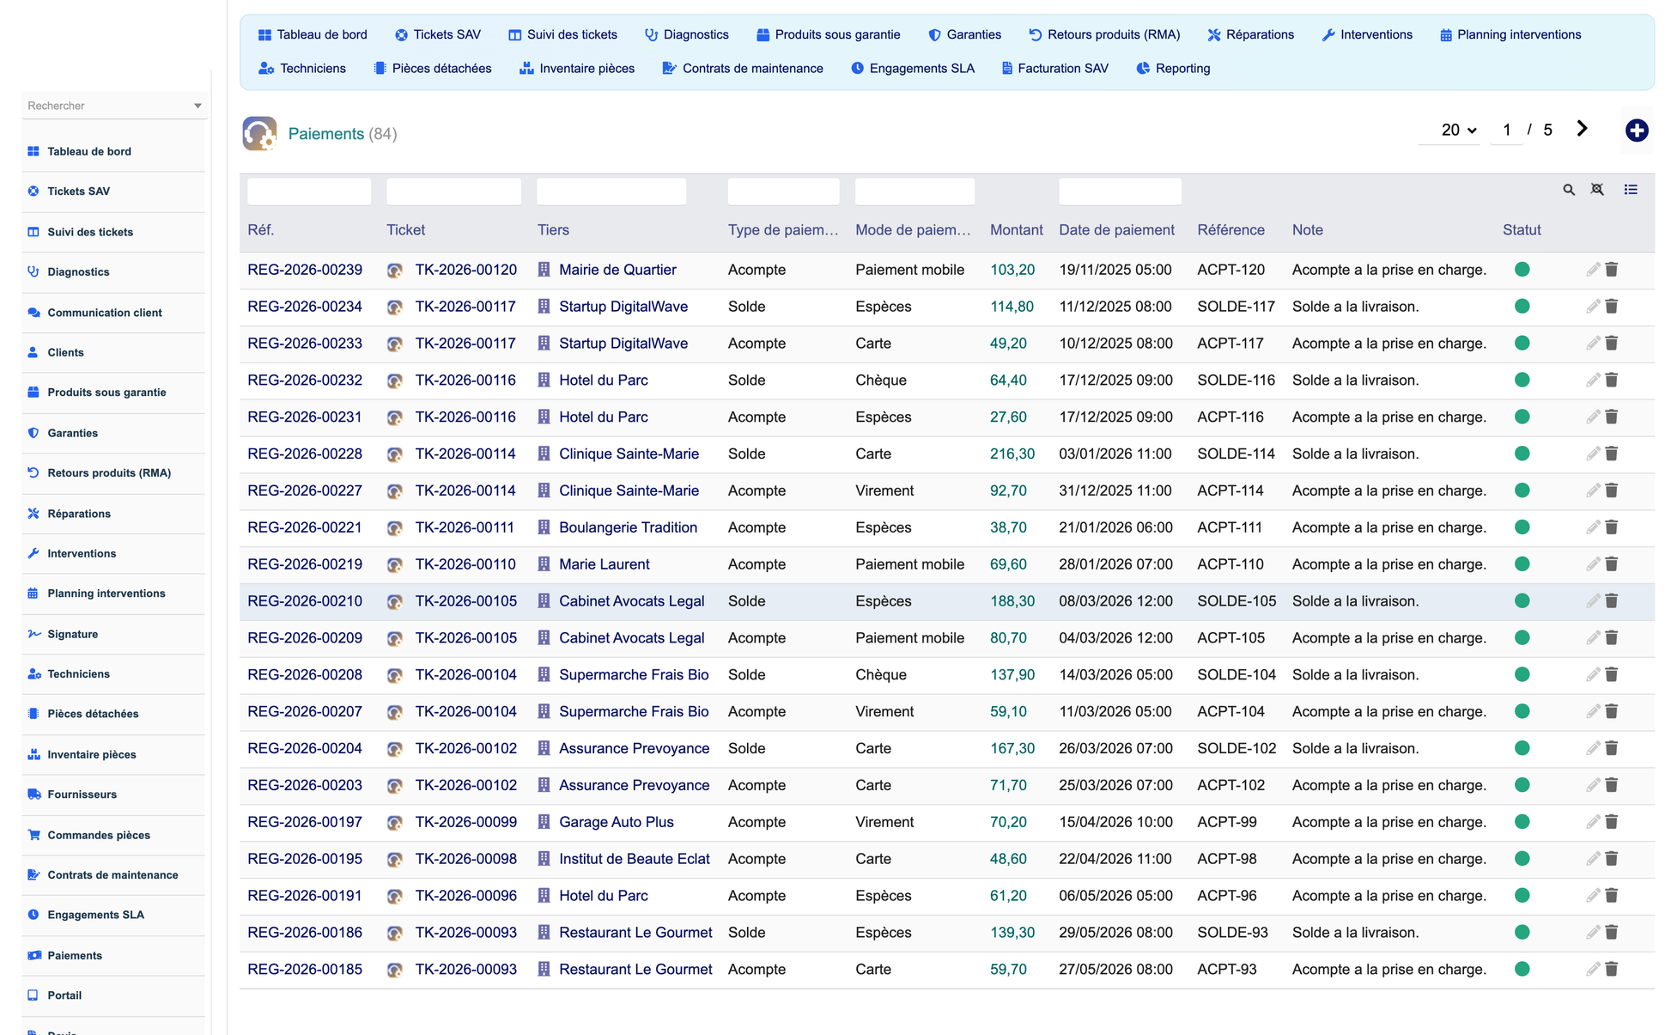Open Tickets SAV in the sidebar
The height and width of the screenshot is (1035, 1671).
[x=78, y=192]
